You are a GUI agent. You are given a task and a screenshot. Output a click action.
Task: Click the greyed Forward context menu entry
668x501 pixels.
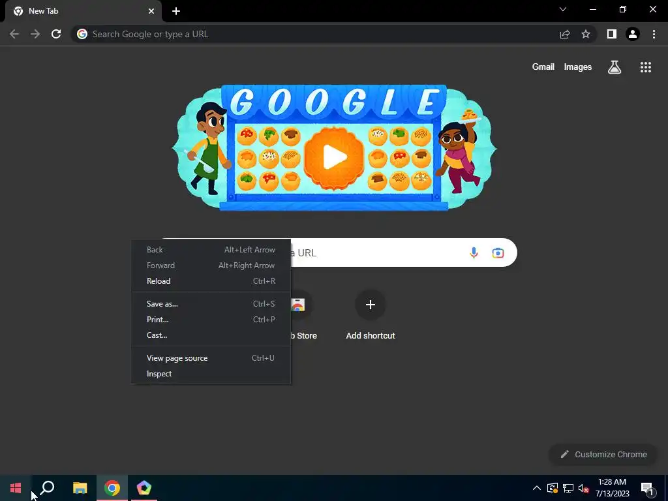point(211,266)
